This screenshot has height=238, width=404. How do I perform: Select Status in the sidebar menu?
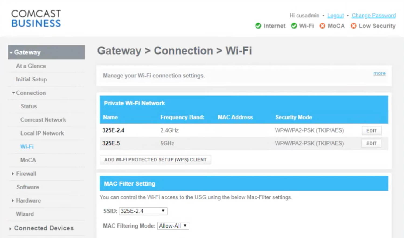click(29, 106)
